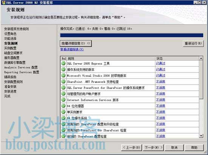The width and height of the screenshot is (208, 155).
Task: Select 功能选择 step in sidebar
Action: (10, 39)
